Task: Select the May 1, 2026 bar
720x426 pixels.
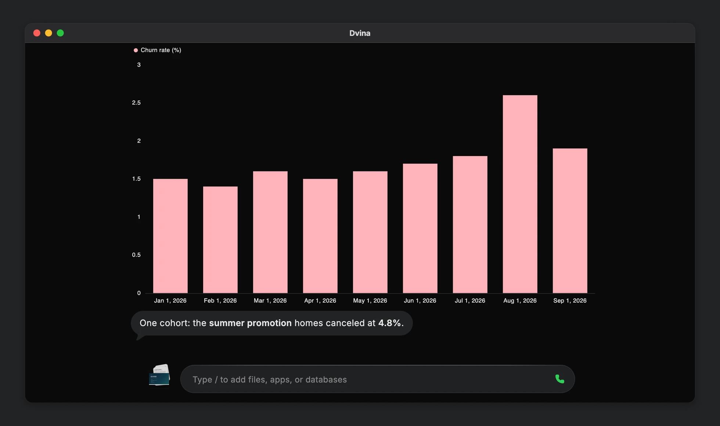Action: (370, 232)
